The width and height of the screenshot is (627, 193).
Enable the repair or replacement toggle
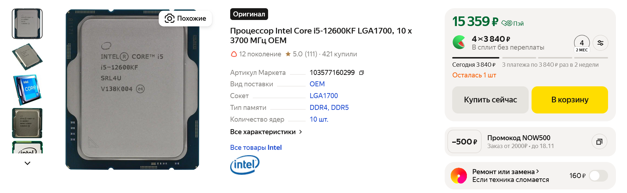[598, 176]
